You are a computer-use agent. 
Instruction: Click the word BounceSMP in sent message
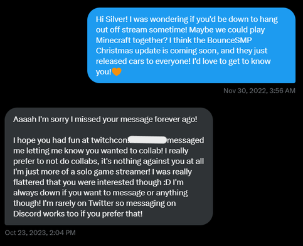coord(230,40)
